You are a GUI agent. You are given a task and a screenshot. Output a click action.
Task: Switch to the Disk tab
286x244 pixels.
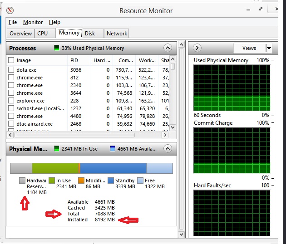coord(93,34)
